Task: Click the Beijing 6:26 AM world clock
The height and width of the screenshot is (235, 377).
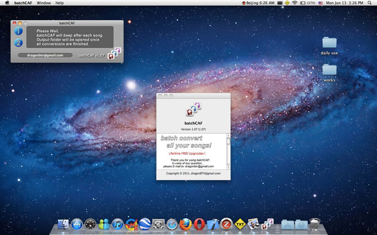Action: point(258,3)
